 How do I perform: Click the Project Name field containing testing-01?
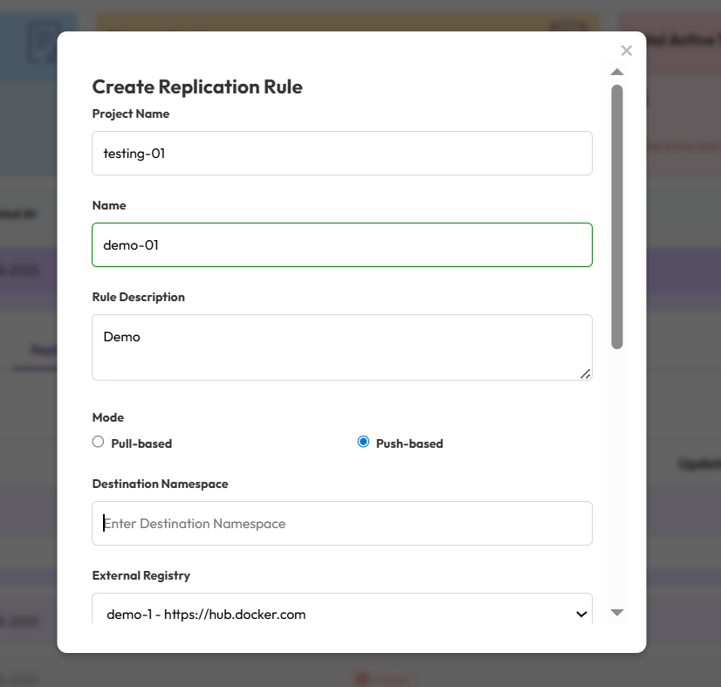(x=341, y=154)
